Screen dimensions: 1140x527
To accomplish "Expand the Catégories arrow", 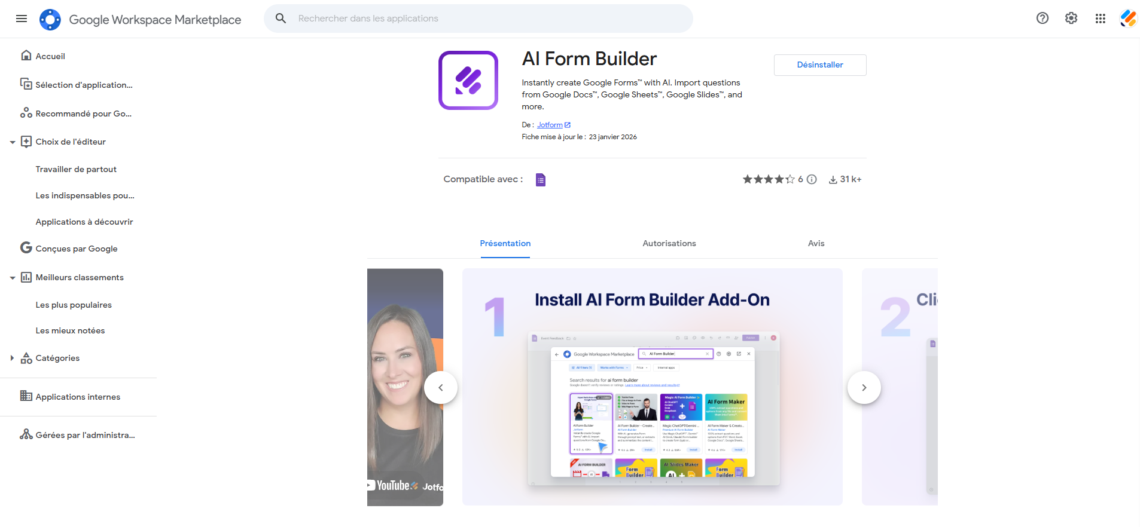I will [13, 358].
